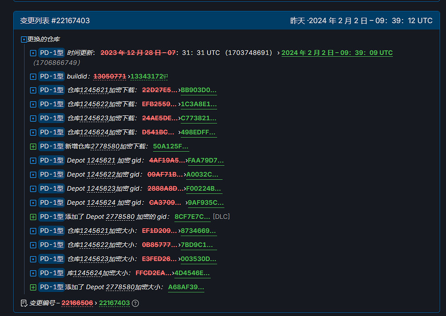Click the [DLC] tag next to the encrypted gid
This screenshot has width=446, height=316.
[x=222, y=217]
